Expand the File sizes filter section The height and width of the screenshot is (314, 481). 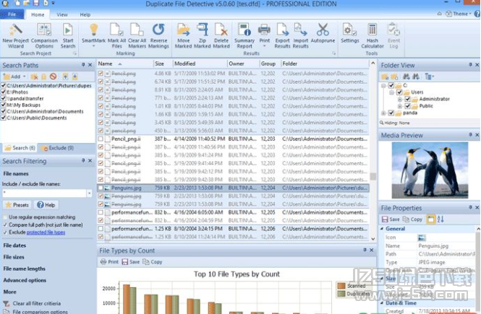tap(14, 257)
